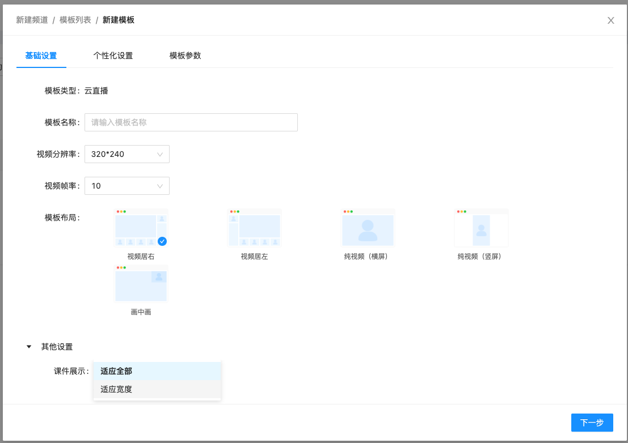This screenshot has width=628, height=443.
Task: Click the blue checkmark on 视频居右 layout
Action: coord(162,241)
